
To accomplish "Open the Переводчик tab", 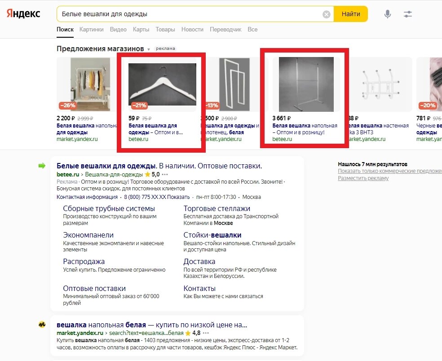I will [x=225, y=29].
